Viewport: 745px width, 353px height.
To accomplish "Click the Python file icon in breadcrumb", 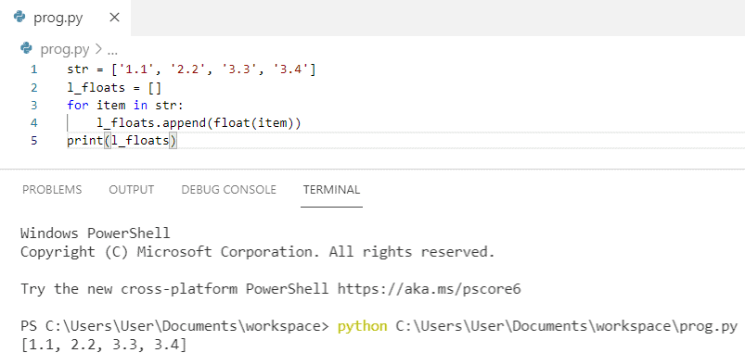I will [x=26, y=48].
